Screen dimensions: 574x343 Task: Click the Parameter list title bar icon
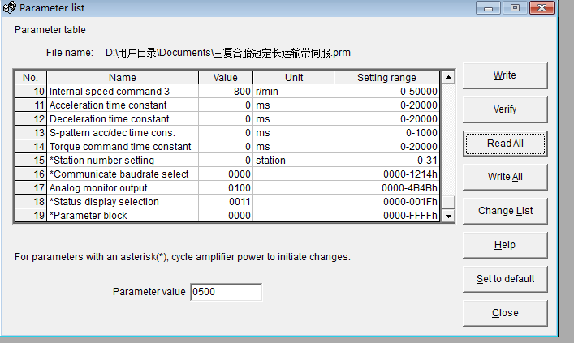(10, 8)
